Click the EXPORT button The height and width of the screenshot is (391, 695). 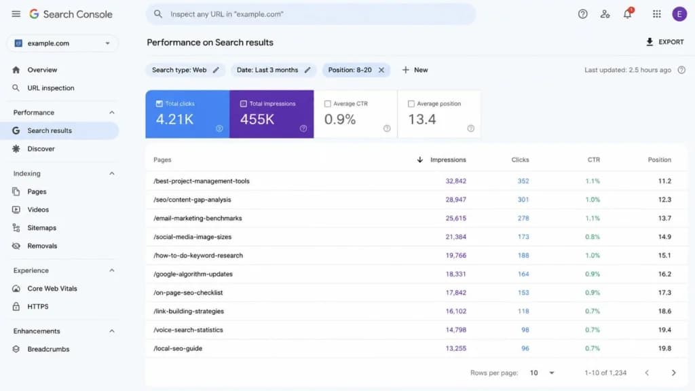(665, 42)
